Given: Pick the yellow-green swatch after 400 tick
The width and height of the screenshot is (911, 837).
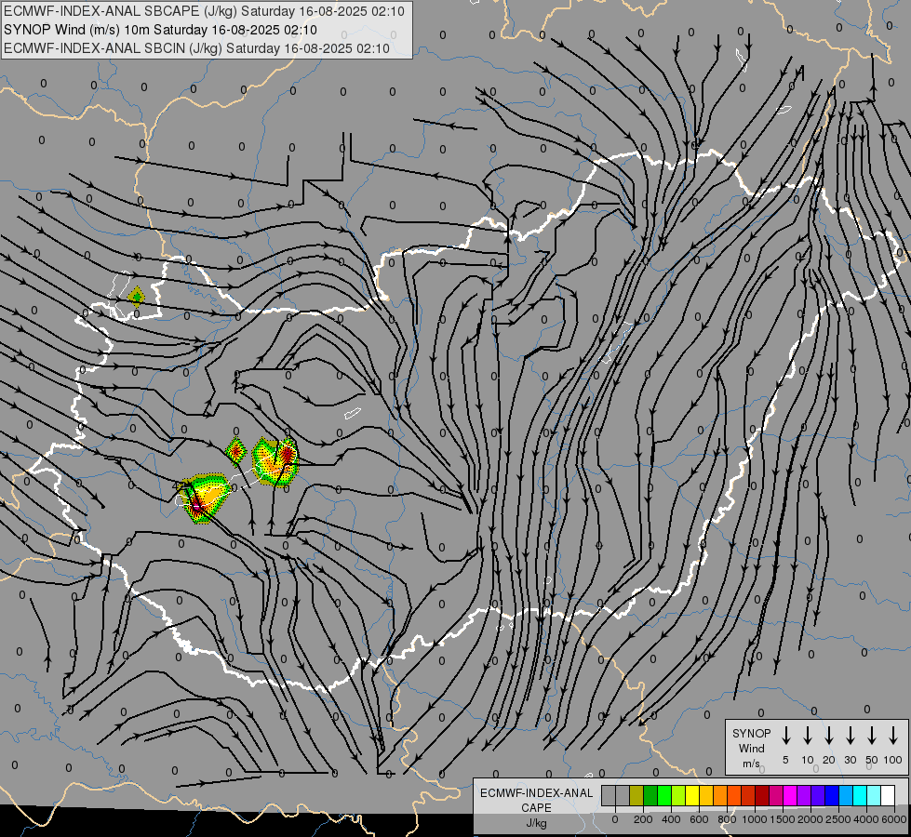Looking at the screenshot, I should [x=678, y=796].
